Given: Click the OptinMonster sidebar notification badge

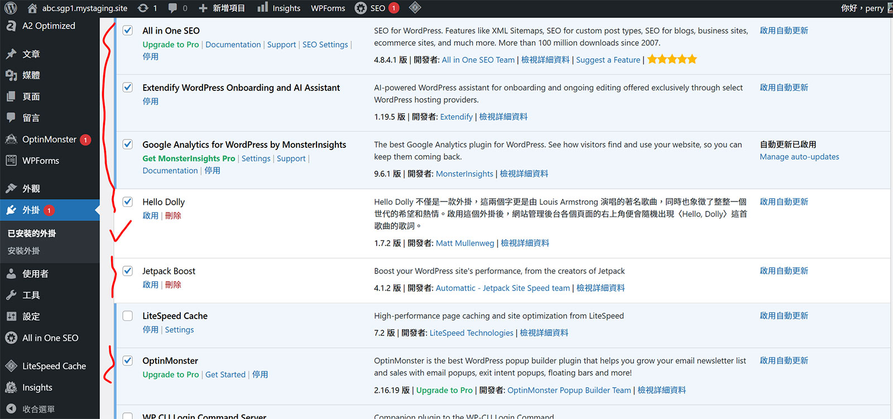Looking at the screenshot, I should point(85,140).
